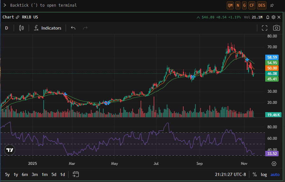Open the D interval dropdown
Image resolution: width=285 pixels, height=182 pixels.
click(7, 28)
